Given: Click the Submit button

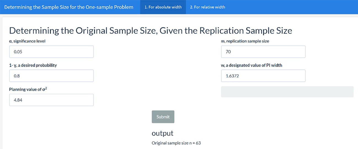Looking at the screenshot, I should pyautogui.click(x=163, y=117).
